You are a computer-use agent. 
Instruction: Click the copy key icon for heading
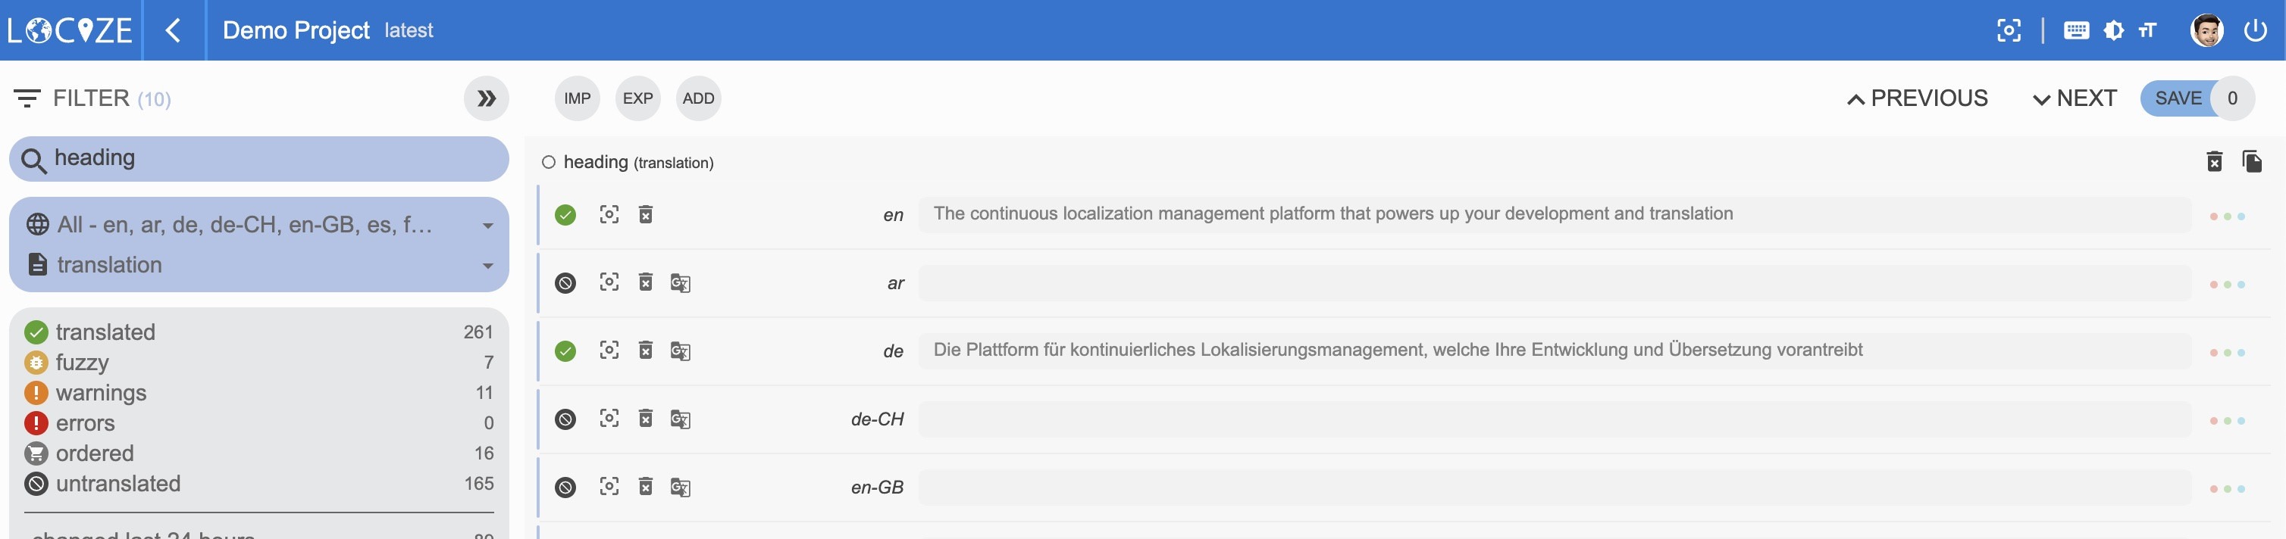(x=2251, y=161)
